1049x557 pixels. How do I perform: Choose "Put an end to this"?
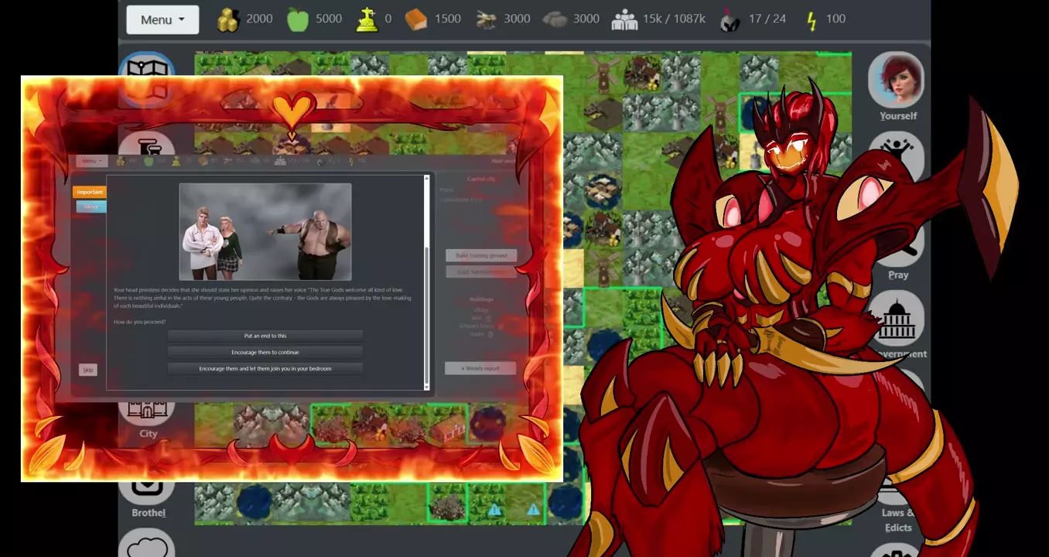click(265, 336)
